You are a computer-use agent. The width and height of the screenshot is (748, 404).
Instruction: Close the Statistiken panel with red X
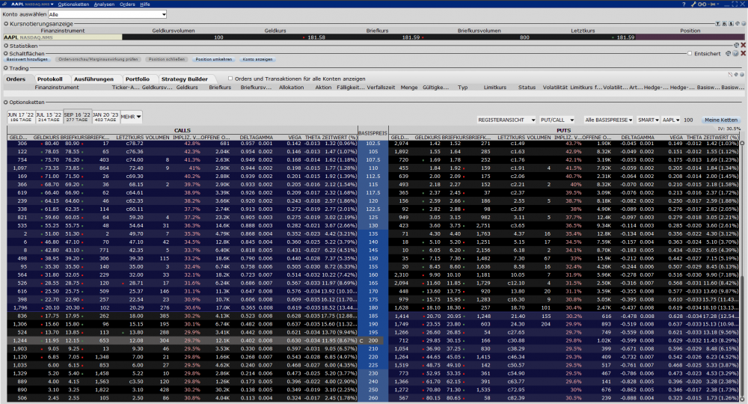click(x=743, y=46)
